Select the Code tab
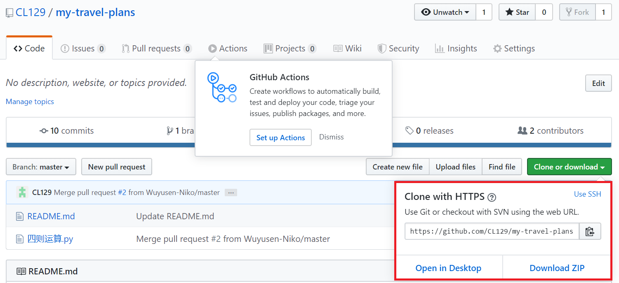This screenshot has height=283, width=619. click(29, 49)
